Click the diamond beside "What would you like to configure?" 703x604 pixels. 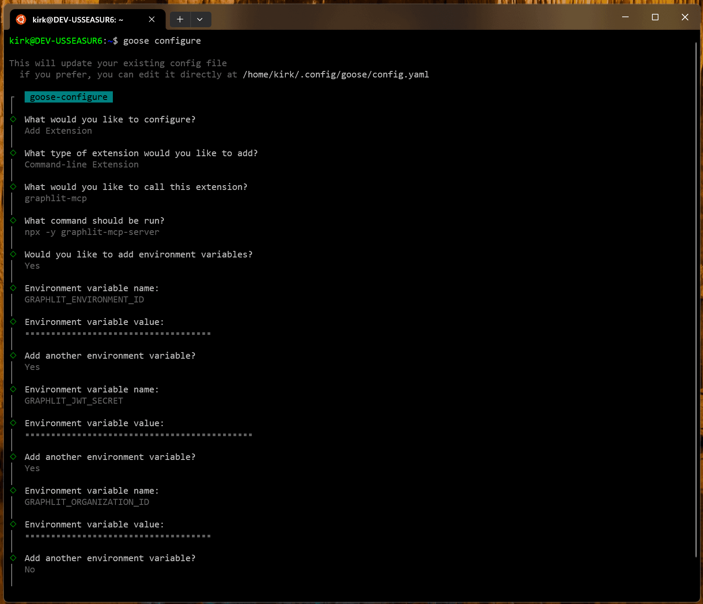[13, 119]
